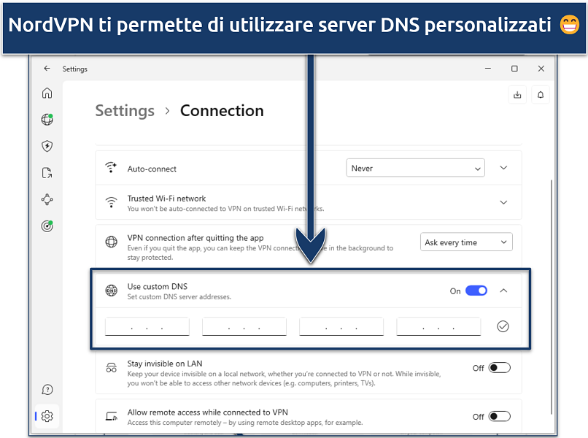Open Threat Protection shield icon
Image resolution: width=588 pixels, height=438 pixels.
[x=47, y=146]
